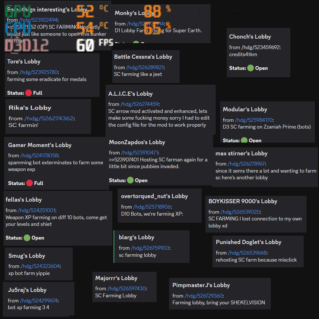The width and height of the screenshot is (319, 319).
Task: Click the green Open status dot in Chonch's Lobby
Action: pos(250,68)
